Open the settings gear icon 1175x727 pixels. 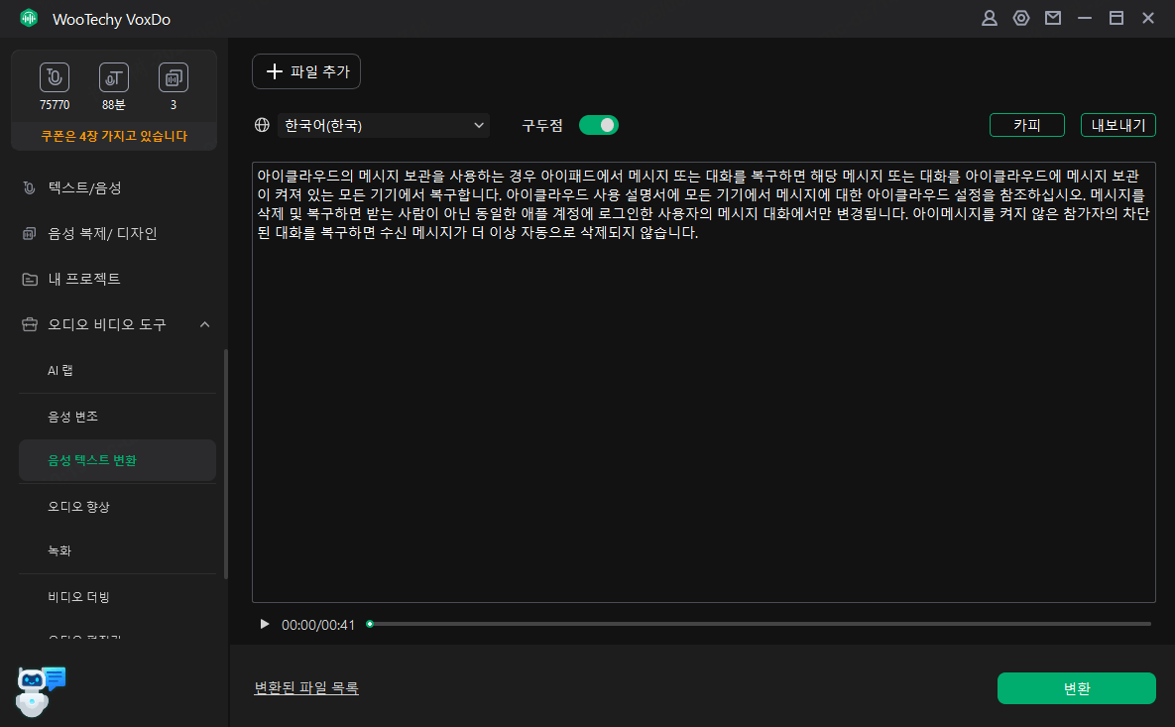(x=1020, y=17)
